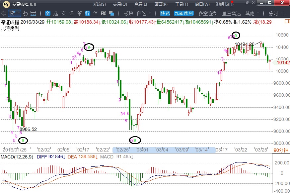Enable the 多空趋势 indicator

[x=207, y=13]
